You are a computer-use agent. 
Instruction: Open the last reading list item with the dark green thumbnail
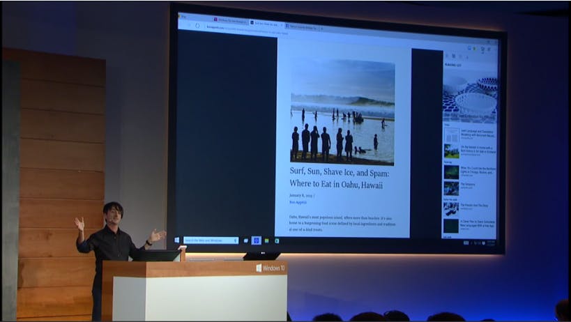(x=470, y=226)
